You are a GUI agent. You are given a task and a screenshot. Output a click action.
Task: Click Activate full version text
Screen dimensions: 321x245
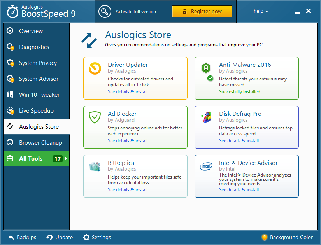[x=135, y=12]
